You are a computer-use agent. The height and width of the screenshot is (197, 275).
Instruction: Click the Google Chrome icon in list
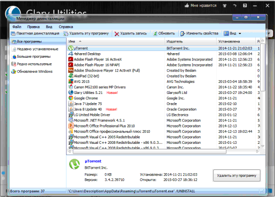tap(71, 98)
